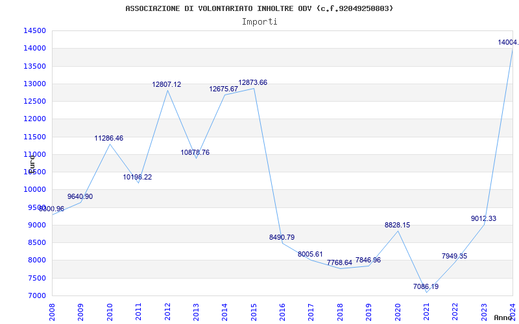Click the 9000 value on y-axis
Viewport: 519px width, 324px height.
coord(36,225)
